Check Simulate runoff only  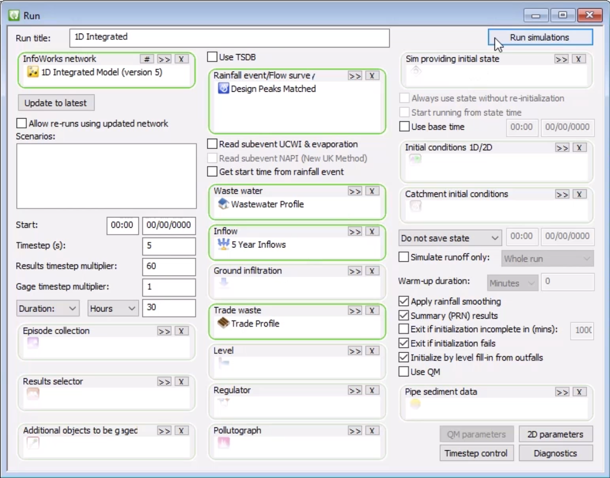[404, 257]
